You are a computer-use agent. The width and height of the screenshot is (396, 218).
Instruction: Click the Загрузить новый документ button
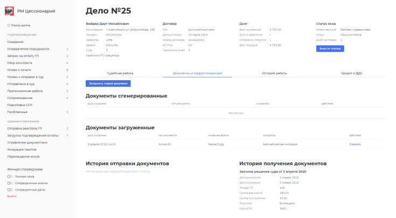click(108, 83)
